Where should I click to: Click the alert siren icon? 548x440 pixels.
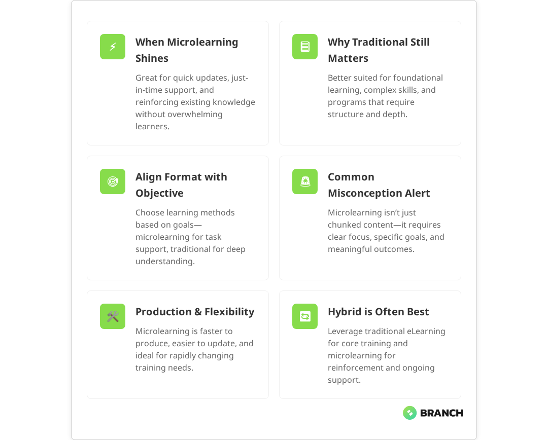(x=305, y=181)
